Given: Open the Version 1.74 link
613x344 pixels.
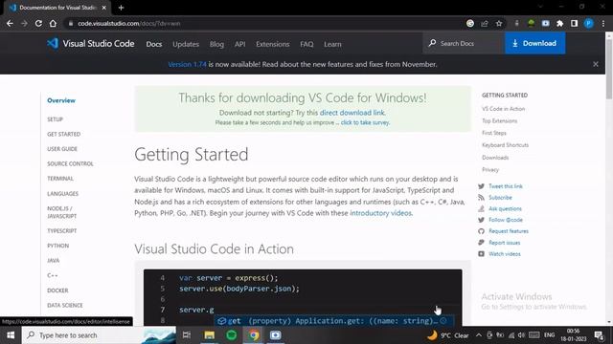Looking at the screenshot, I should 187,64.
